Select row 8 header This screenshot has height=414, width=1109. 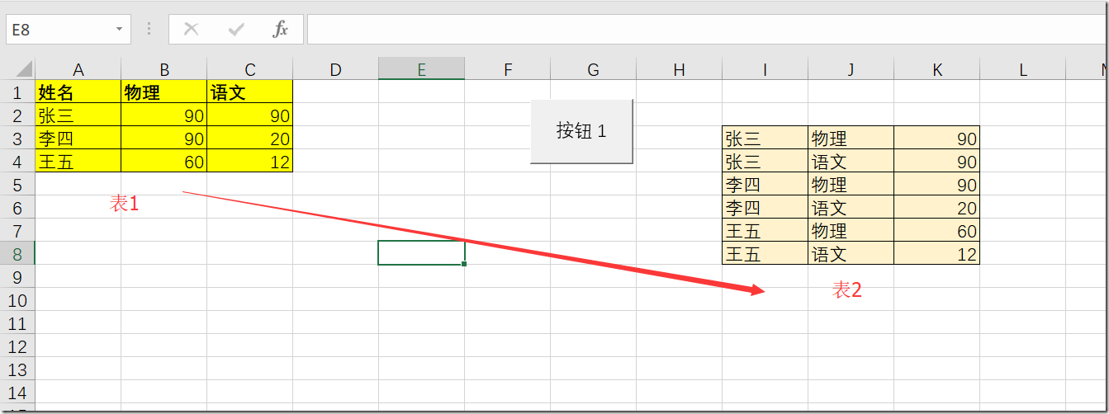[x=17, y=253]
